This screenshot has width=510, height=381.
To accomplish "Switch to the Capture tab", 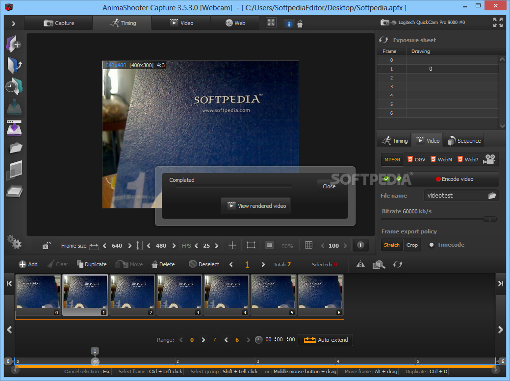I will pyautogui.click(x=58, y=23).
